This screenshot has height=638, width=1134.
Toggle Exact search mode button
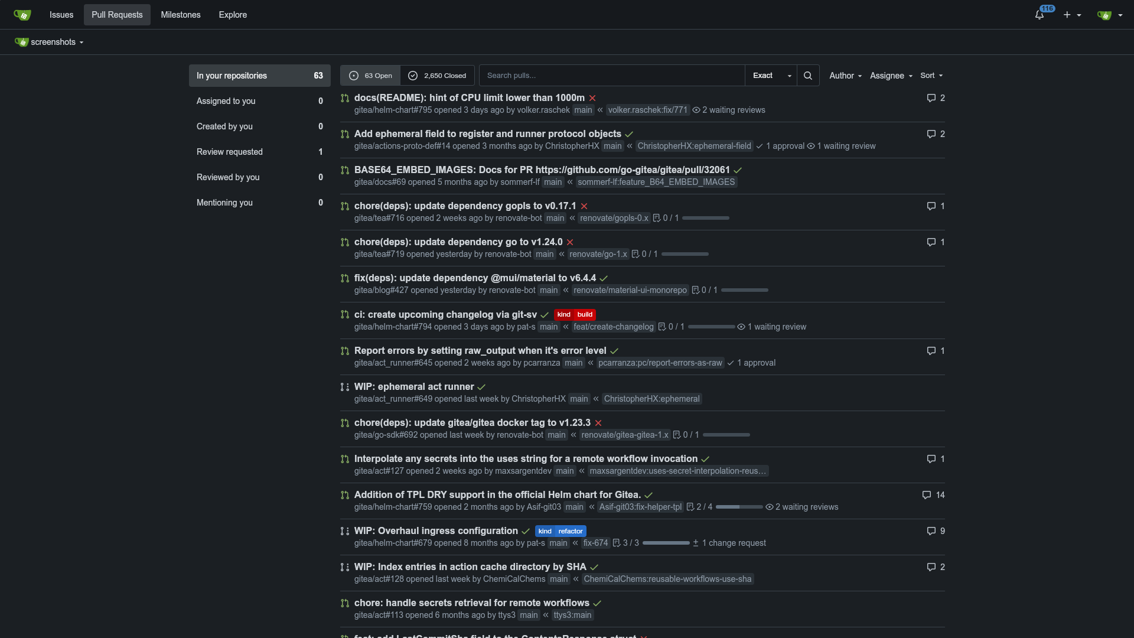tap(771, 76)
